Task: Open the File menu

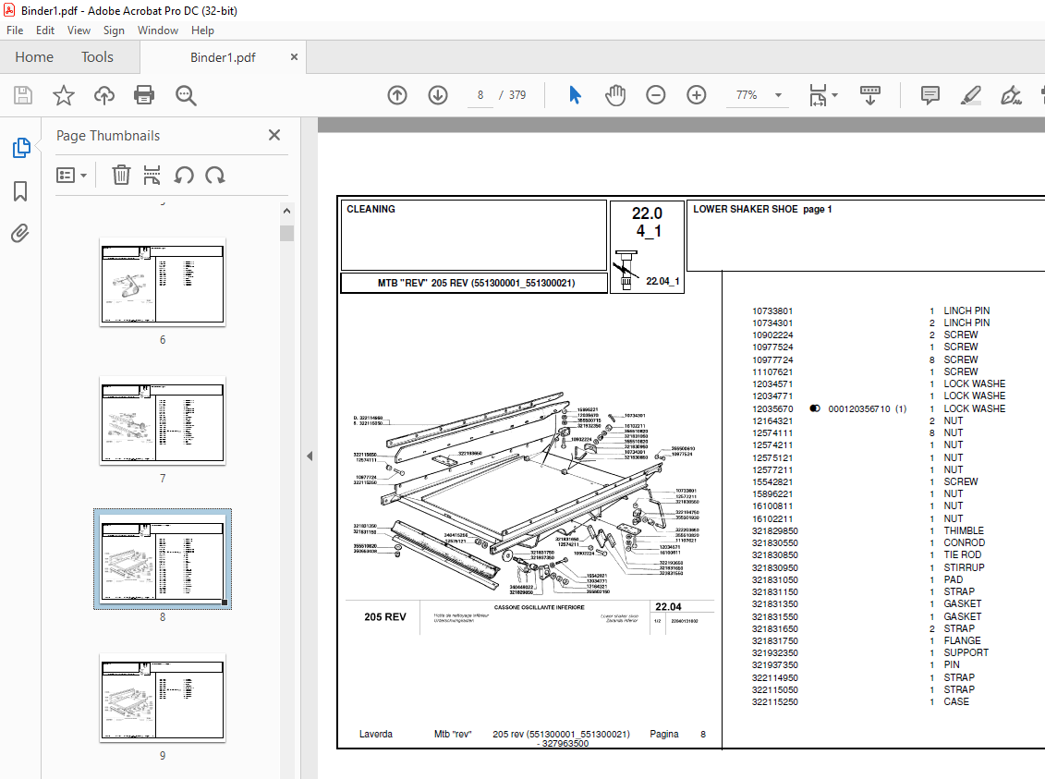Action: click(15, 30)
